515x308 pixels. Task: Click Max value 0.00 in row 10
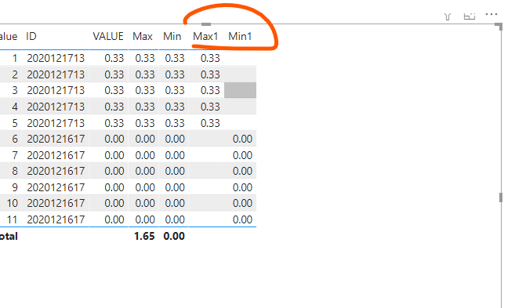pos(145,203)
